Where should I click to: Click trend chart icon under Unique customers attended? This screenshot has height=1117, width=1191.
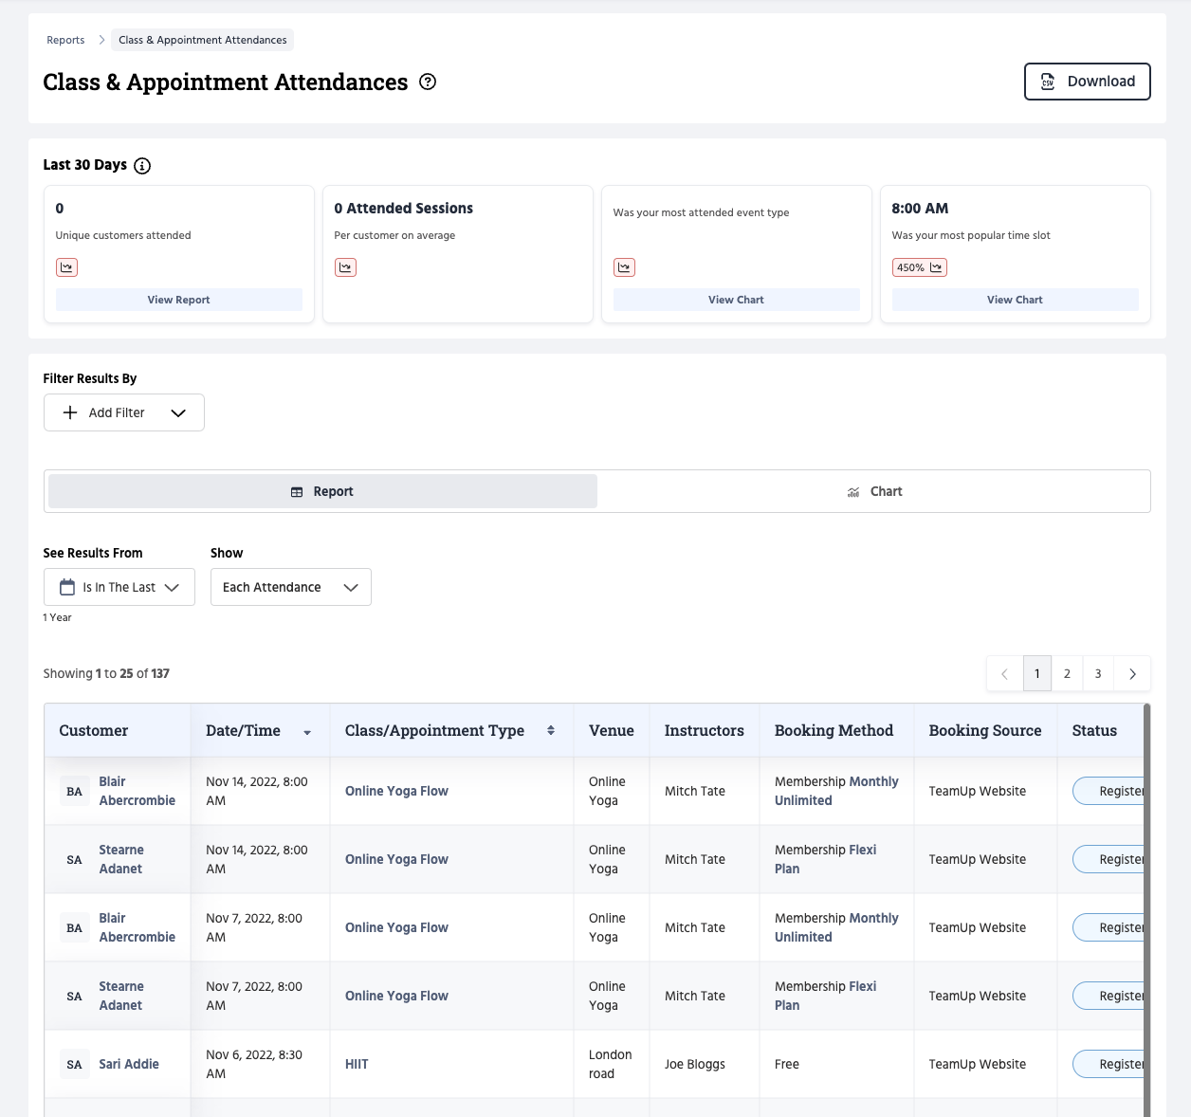click(66, 267)
